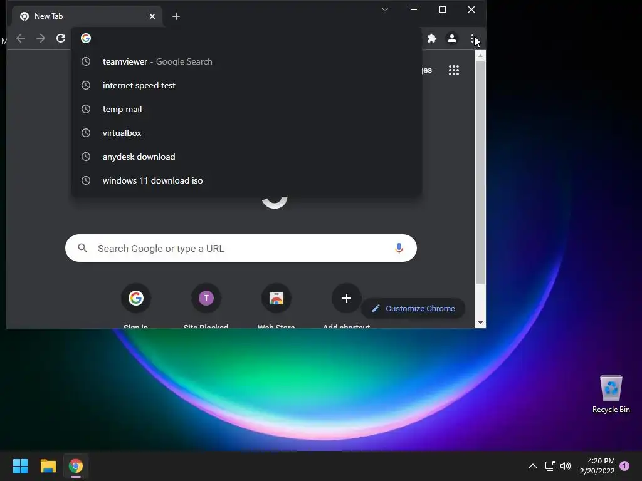
Task: Click the Google icon in address bar
Action: coord(85,38)
